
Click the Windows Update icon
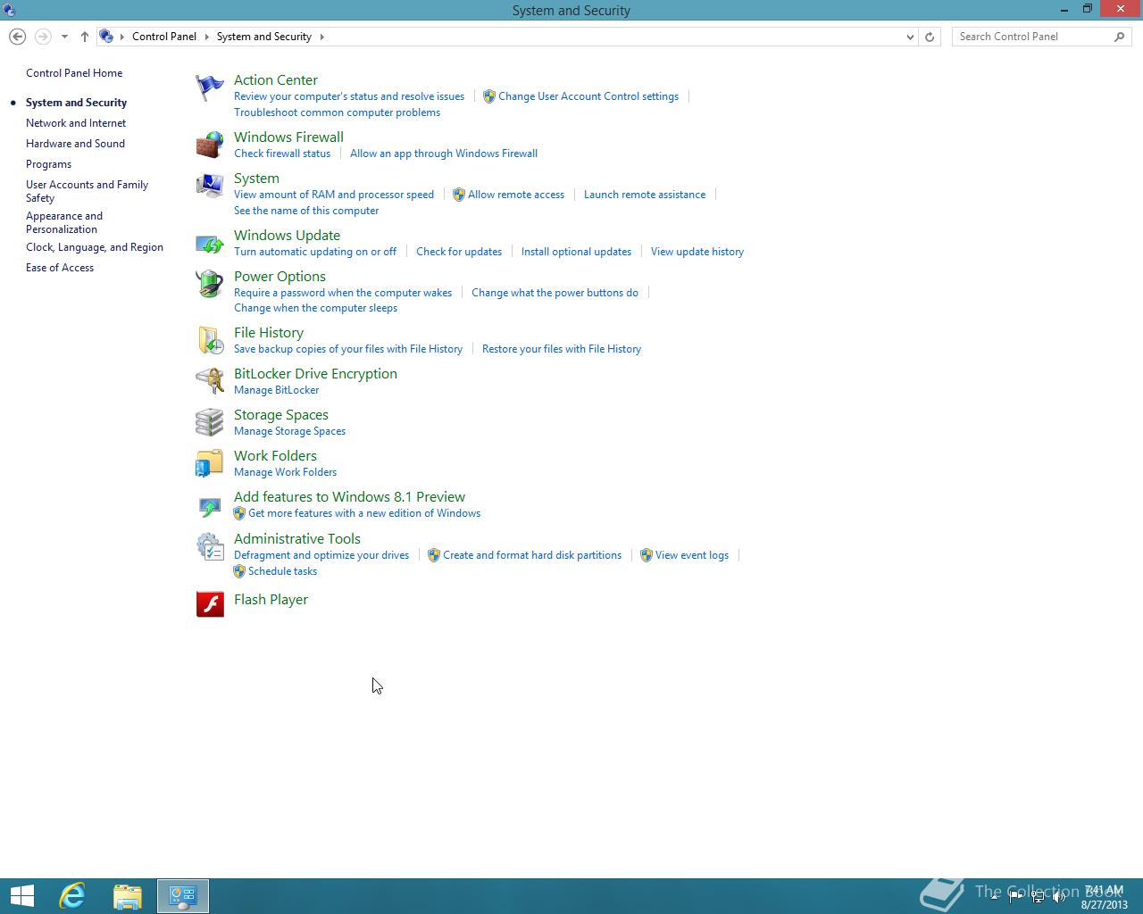(x=210, y=243)
